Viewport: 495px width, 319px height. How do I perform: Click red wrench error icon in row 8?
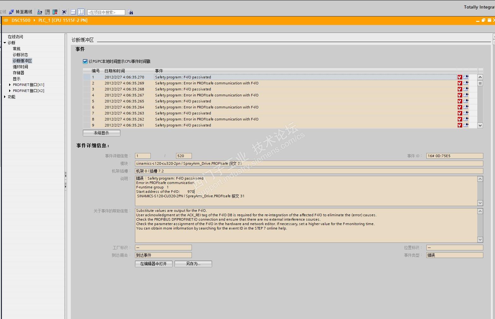[x=460, y=119]
